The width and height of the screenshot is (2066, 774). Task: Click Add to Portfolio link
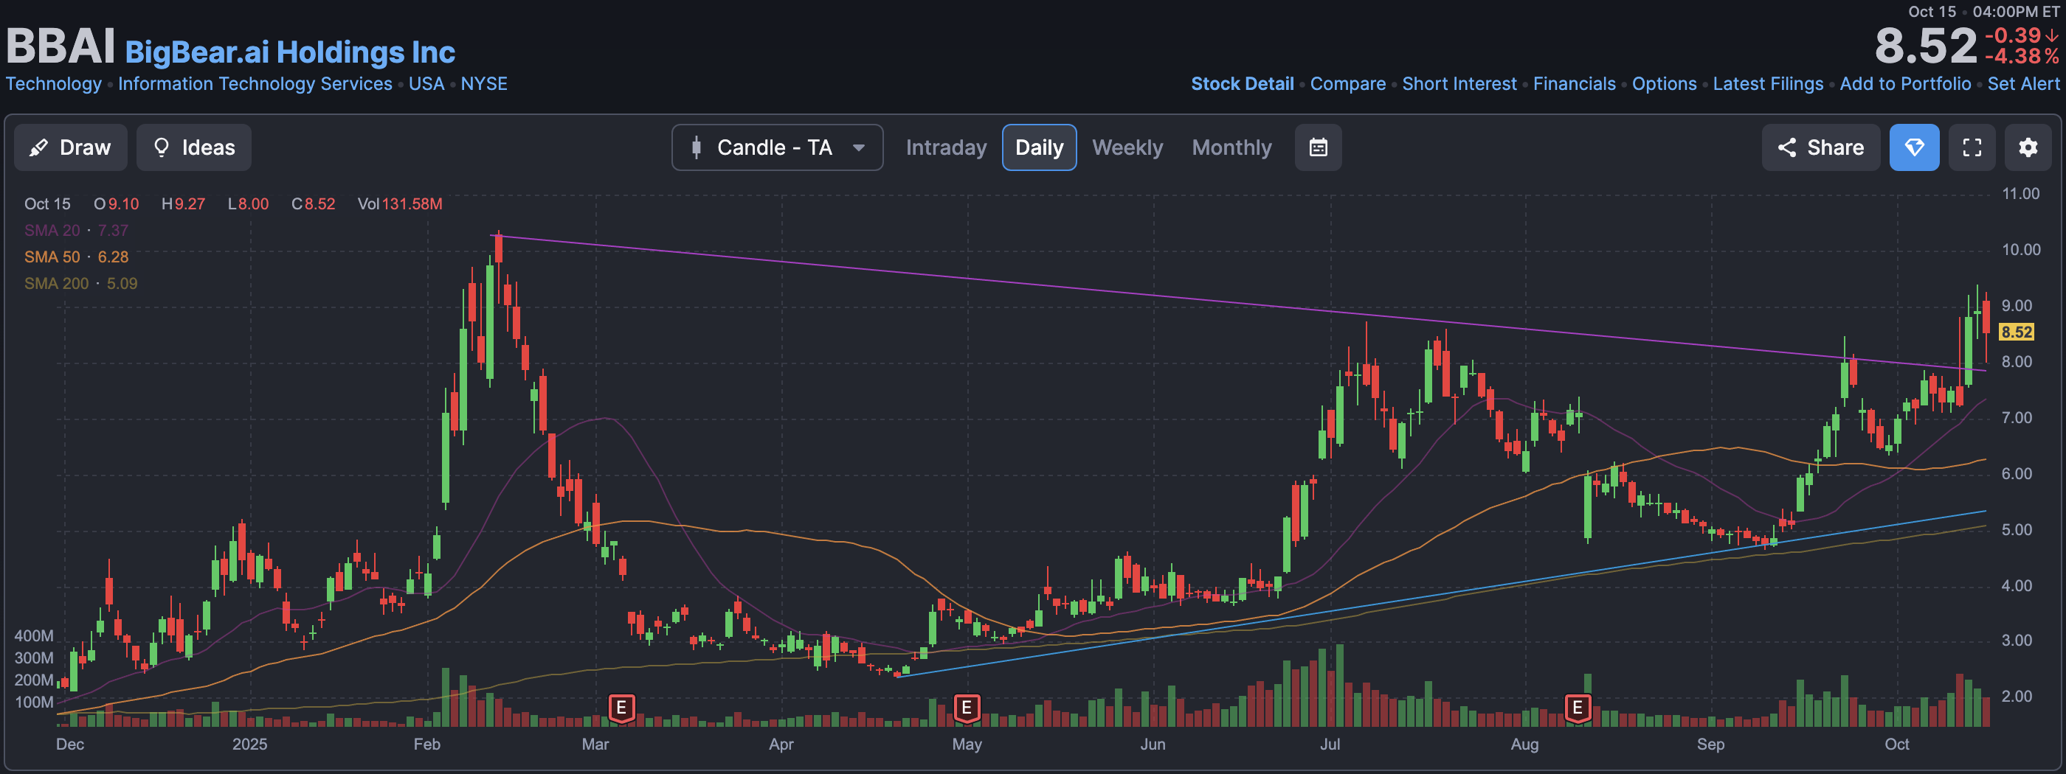coord(1905,84)
